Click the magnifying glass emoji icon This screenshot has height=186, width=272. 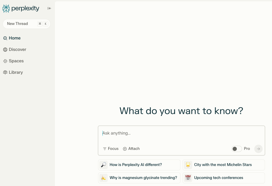104,165
